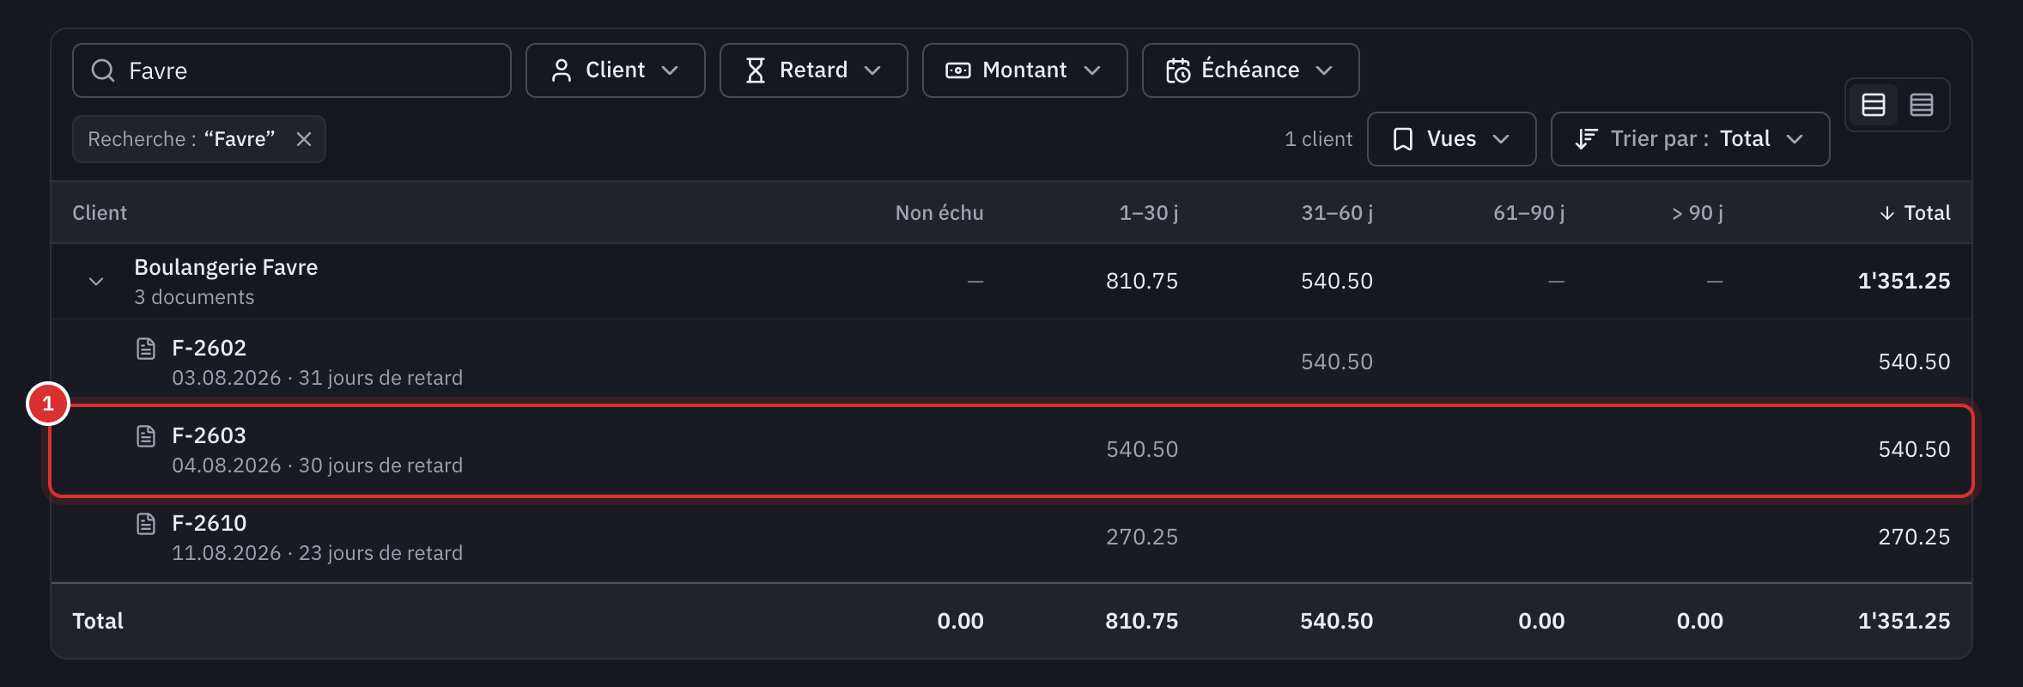Click the > 90 j column header
Image resolution: width=2023 pixels, height=687 pixels.
pyautogui.click(x=1698, y=213)
